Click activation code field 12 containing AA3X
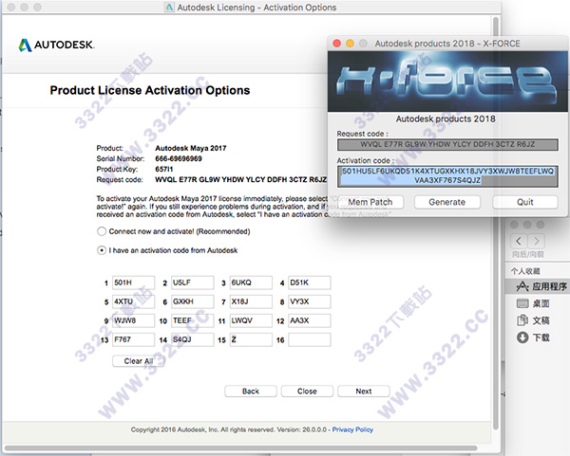This screenshot has height=456, width=570. [310, 320]
